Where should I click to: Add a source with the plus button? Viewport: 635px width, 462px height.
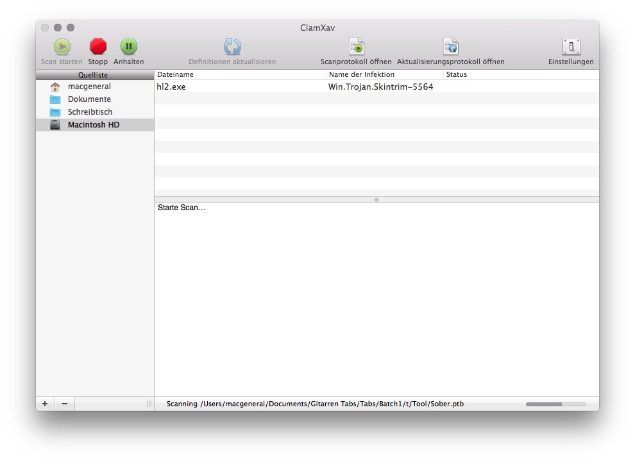[45, 404]
